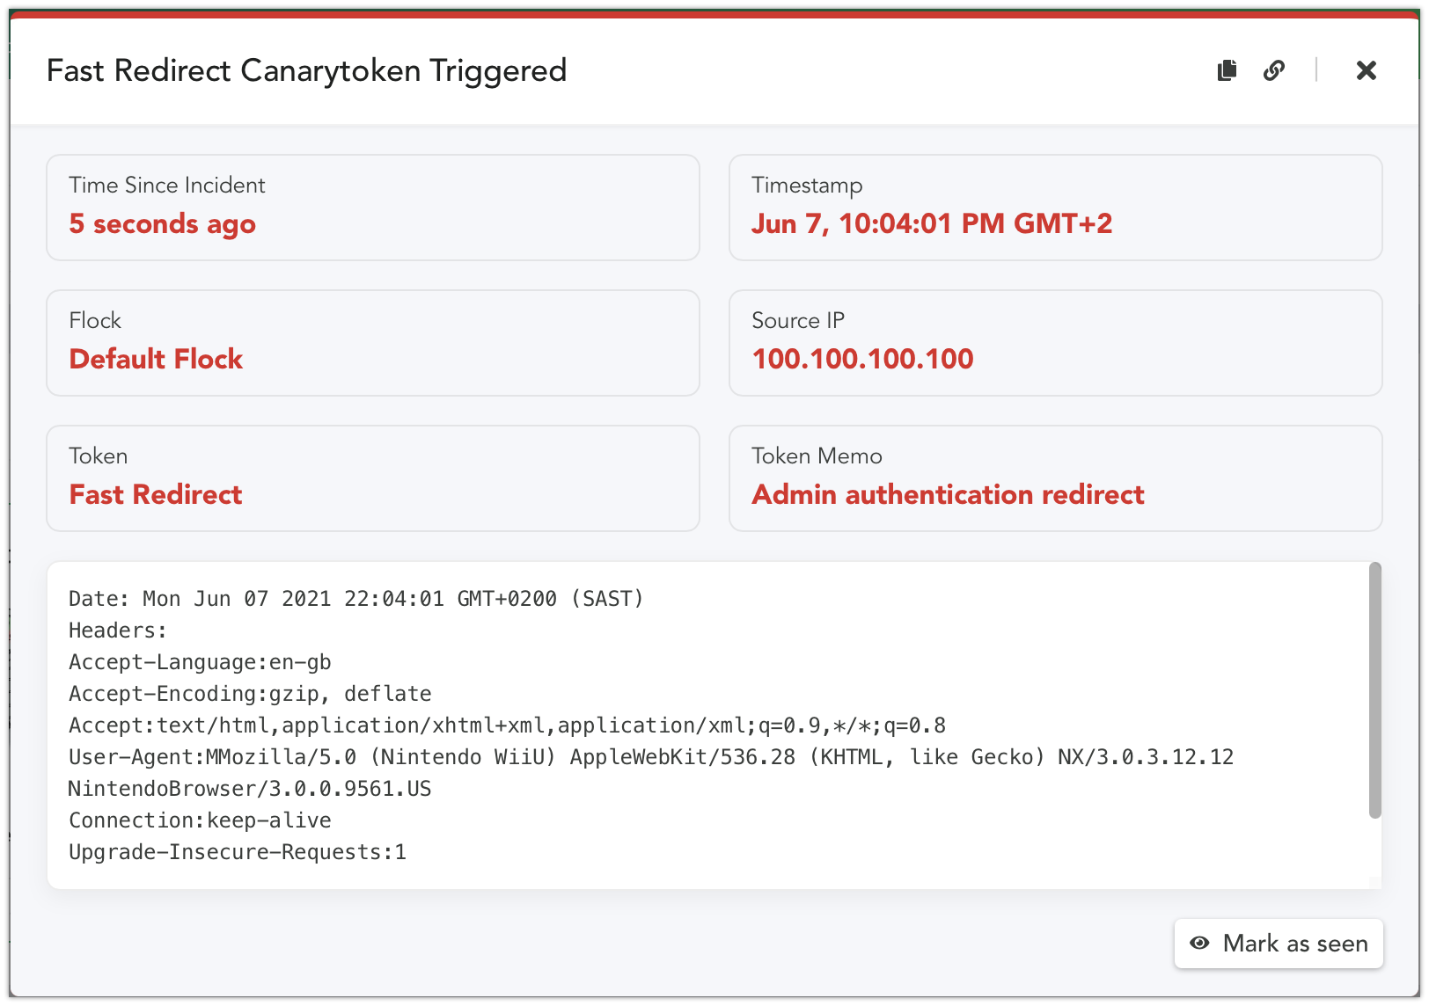Image resolution: width=1429 pixels, height=1006 pixels.
Task: Copy the incident link via chain icon
Action: (x=1274, y=70)
